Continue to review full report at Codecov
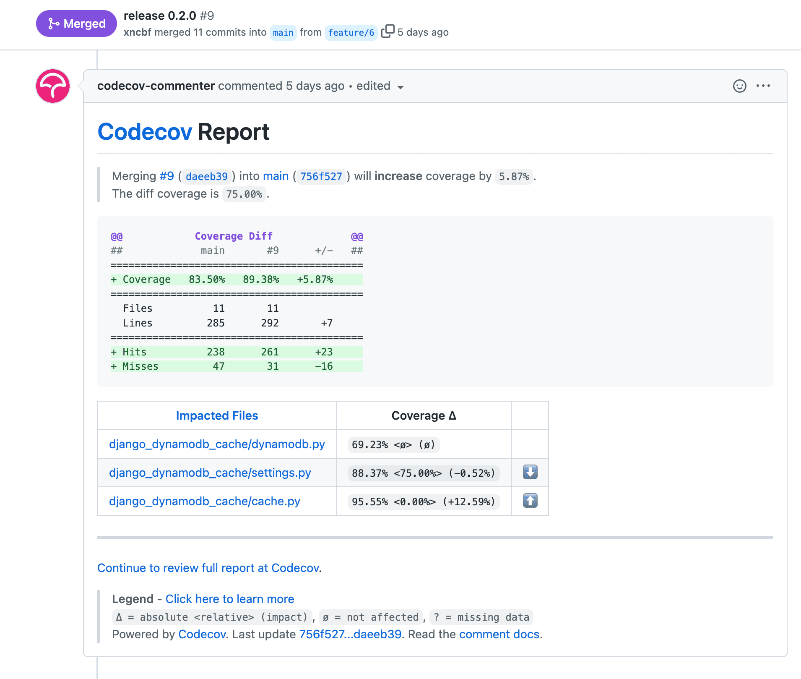The width and height of the screenshot is (801, 679). (x=208, y=568)
